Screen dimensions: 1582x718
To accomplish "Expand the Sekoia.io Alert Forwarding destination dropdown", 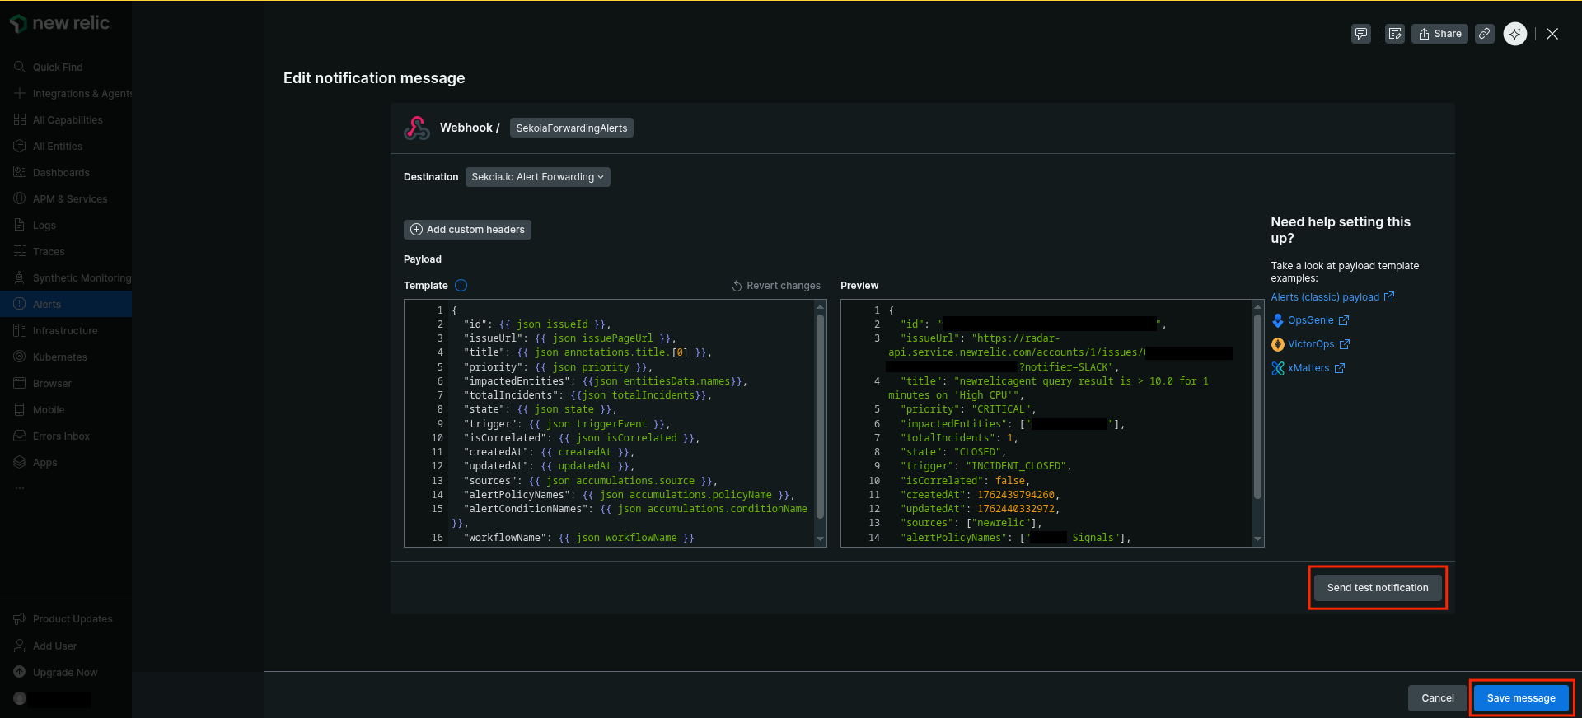I will [x=537, y=177].
